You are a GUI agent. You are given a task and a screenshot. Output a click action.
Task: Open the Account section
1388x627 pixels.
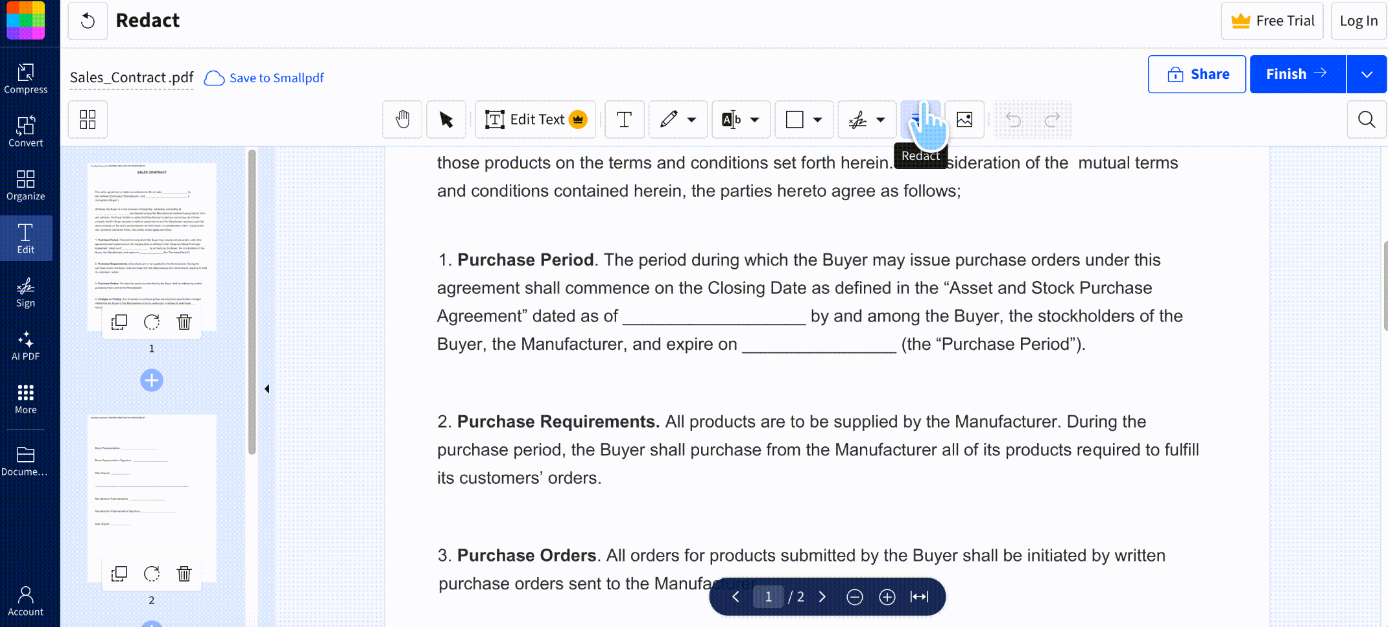[x=26, y=601]
